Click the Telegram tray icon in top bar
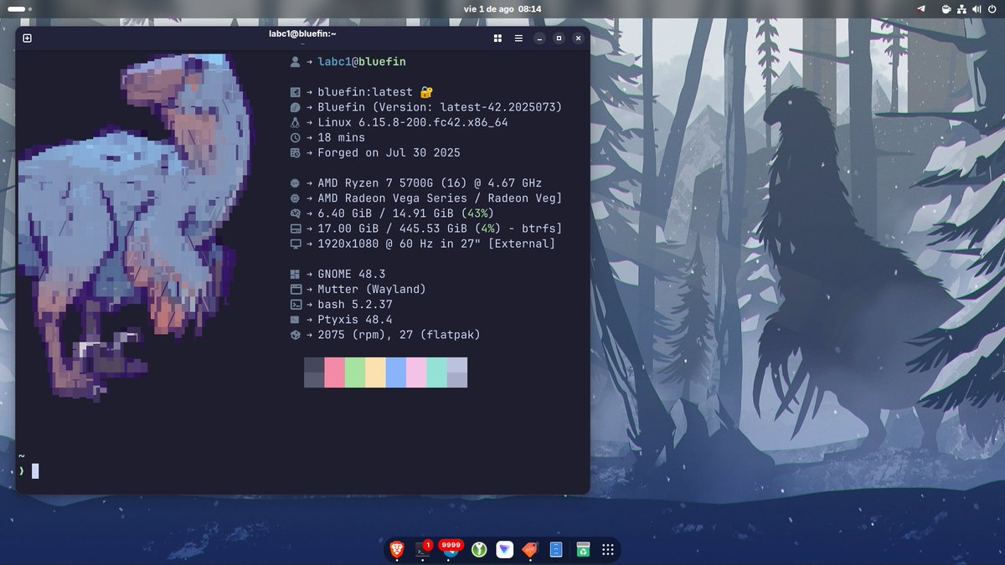 coord(921,8)
